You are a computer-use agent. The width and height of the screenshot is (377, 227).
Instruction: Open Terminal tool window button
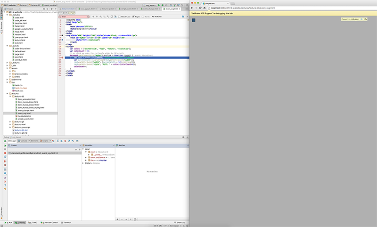[x=66, y=223]
